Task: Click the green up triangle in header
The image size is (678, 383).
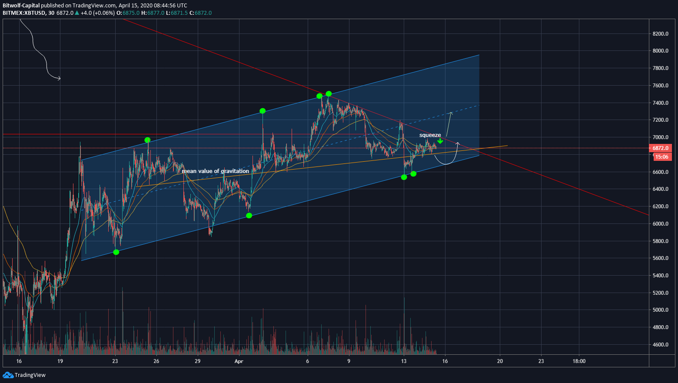Action: pos(77,13)
